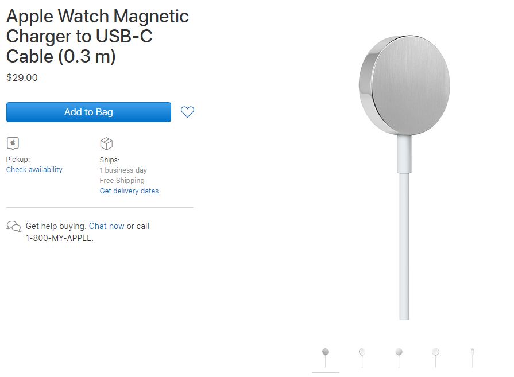The image size is (514, 377).
Task: Click the 1-800-MY-APPLE phone number
Action: tap(59, 238)
